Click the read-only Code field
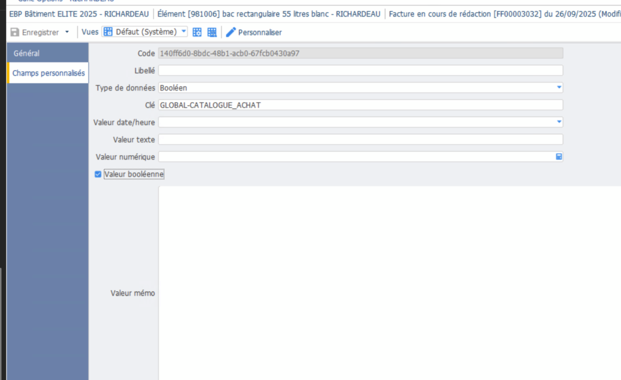Image resolution: width=621 pixels, height=380 pixels. [360, 54]
